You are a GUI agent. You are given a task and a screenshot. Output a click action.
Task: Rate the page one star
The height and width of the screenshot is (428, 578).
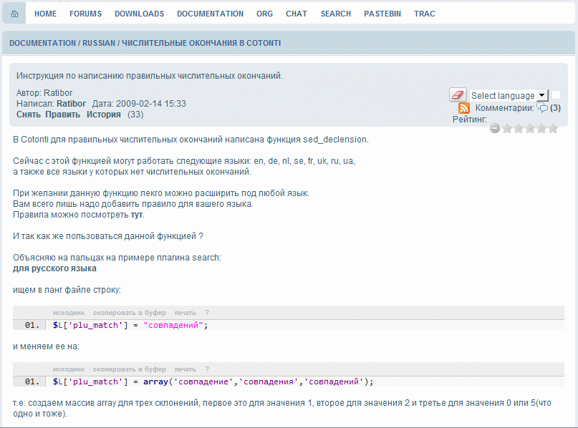pos(507,128)
